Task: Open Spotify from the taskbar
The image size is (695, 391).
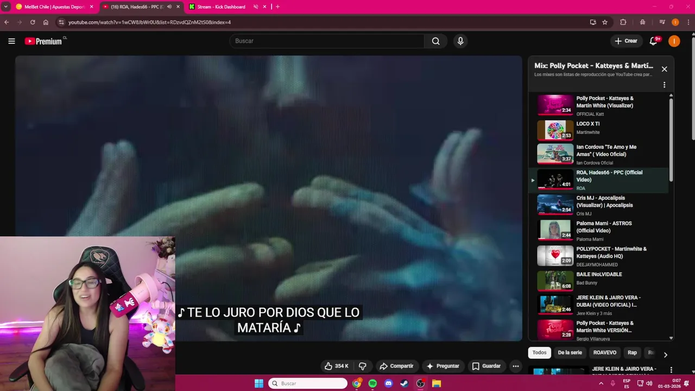Action: 372,383
